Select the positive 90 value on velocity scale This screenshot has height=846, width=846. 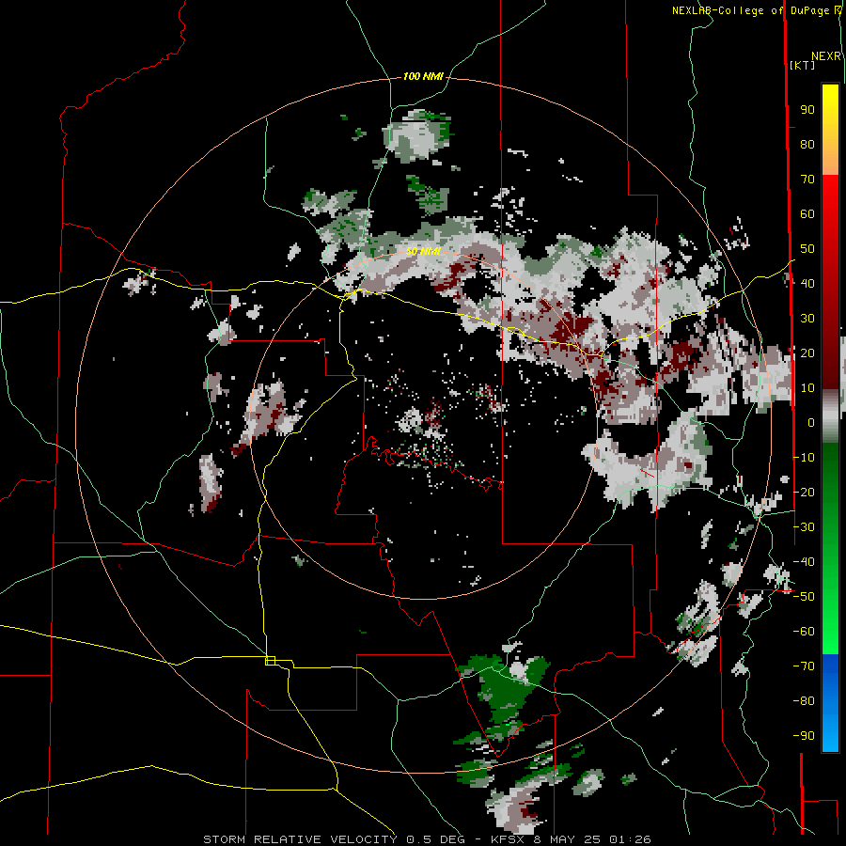807,110
